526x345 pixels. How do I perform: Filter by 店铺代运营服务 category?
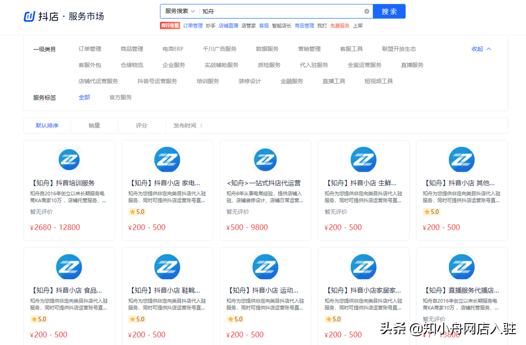[x=98, y=81]
